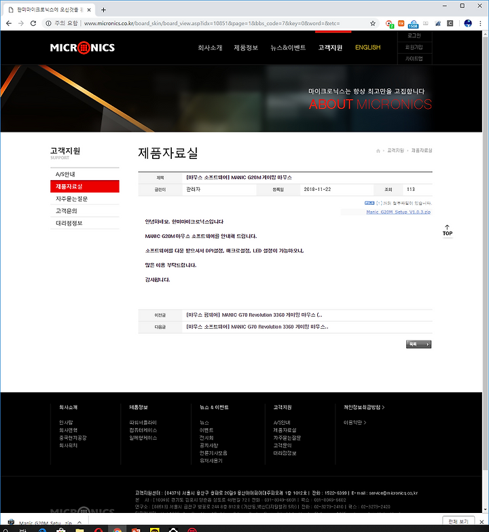Click 고객지원 in the breadcrumb

(395, 151)
